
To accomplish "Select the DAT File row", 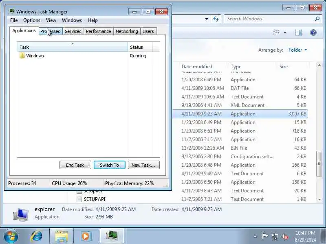I will (240, 88).
